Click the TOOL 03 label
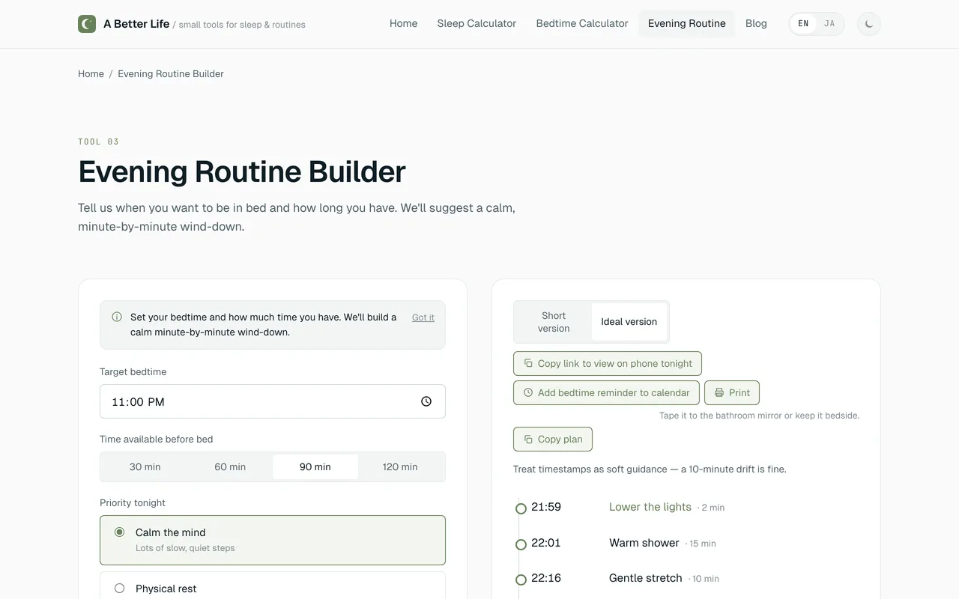Viewport: 959px width, 599px height. coord(98,142)
